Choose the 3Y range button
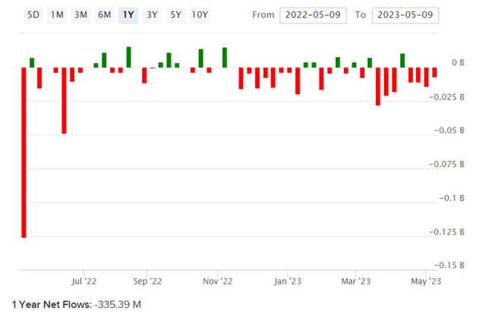Screen dimensions: 486x324 (152, 15)
